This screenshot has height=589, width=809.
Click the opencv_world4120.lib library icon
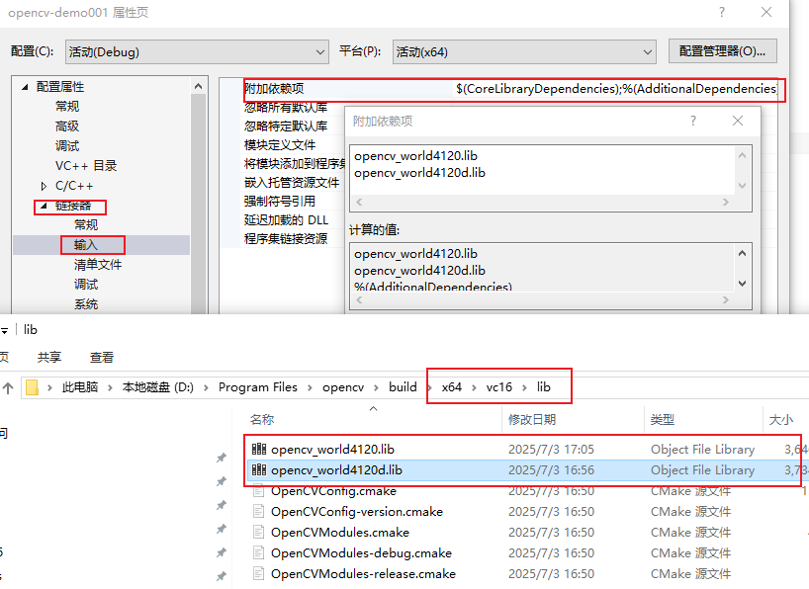coord(258,449)
